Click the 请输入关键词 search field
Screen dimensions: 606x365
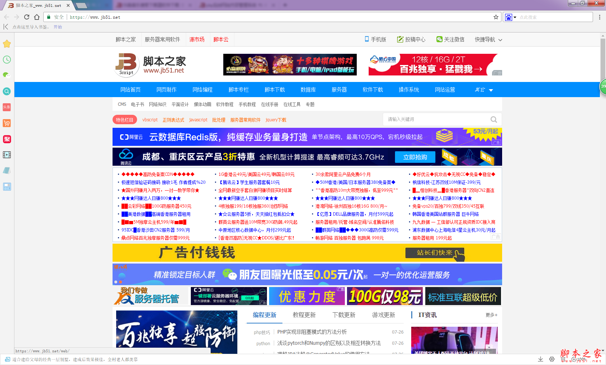click(436, 120)
